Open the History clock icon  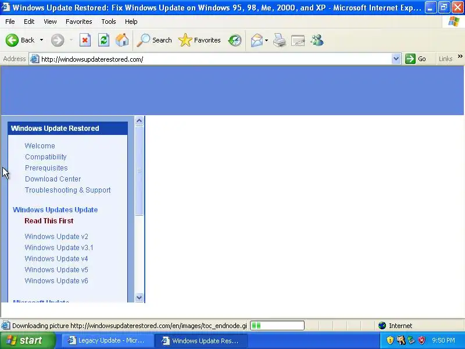pos(235,40)
